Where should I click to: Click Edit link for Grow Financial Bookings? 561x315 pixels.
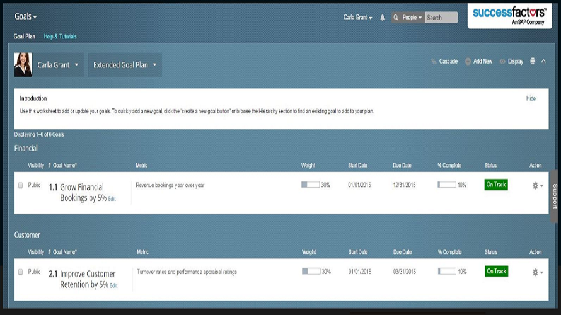112,199
